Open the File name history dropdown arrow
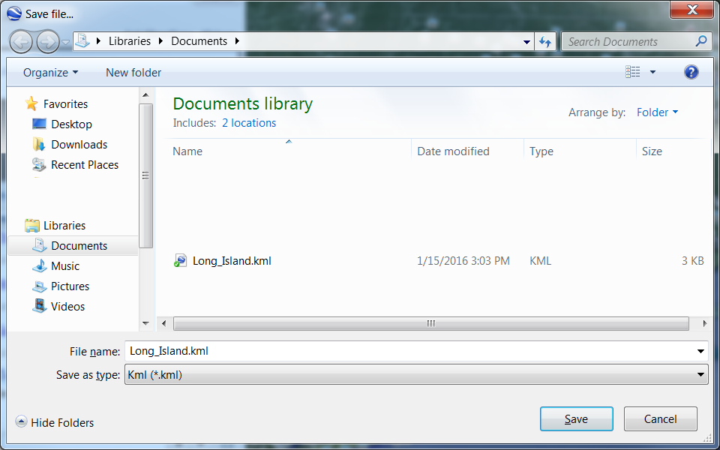The height and width of the screenshot is (450, 720). pyautogui.click(x=700, y=351)
